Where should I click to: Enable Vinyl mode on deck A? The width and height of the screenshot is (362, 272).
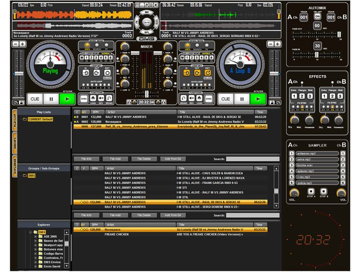tap(87, 46)
